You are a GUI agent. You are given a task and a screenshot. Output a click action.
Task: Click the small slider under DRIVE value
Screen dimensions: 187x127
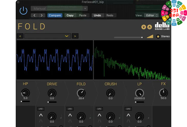coord(52,102)
